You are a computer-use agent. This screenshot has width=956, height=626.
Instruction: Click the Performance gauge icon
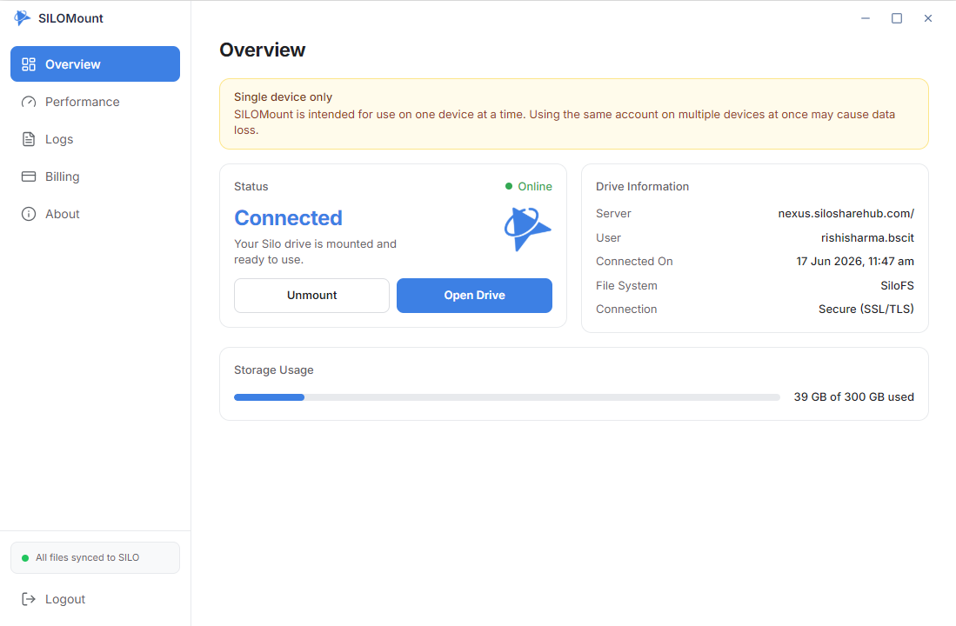[29, 102]
